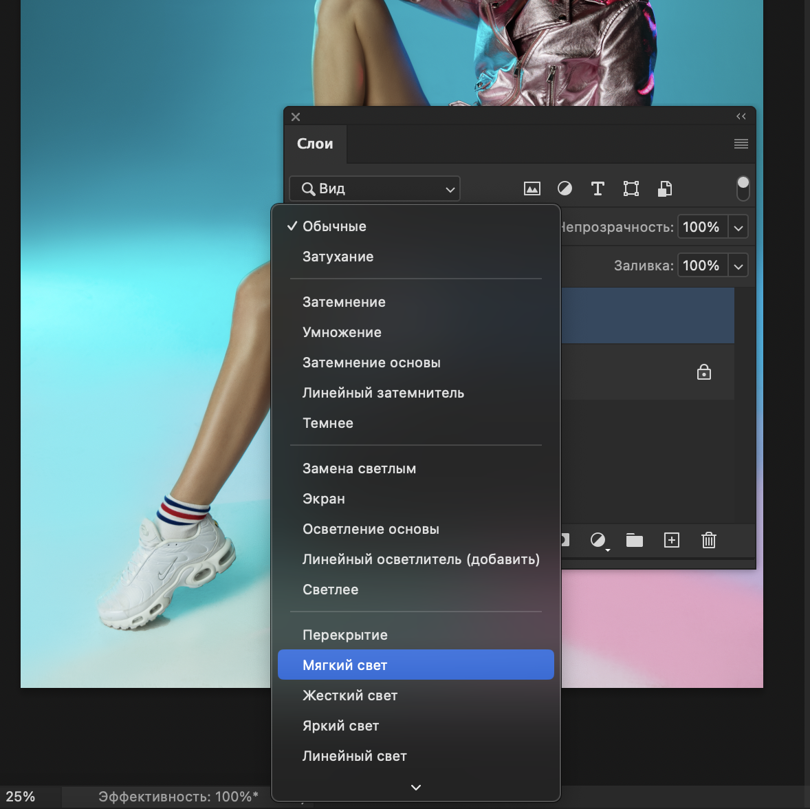
Task: Expand the Непрозрачность dropdown arrow
Action: coord(738,227)
